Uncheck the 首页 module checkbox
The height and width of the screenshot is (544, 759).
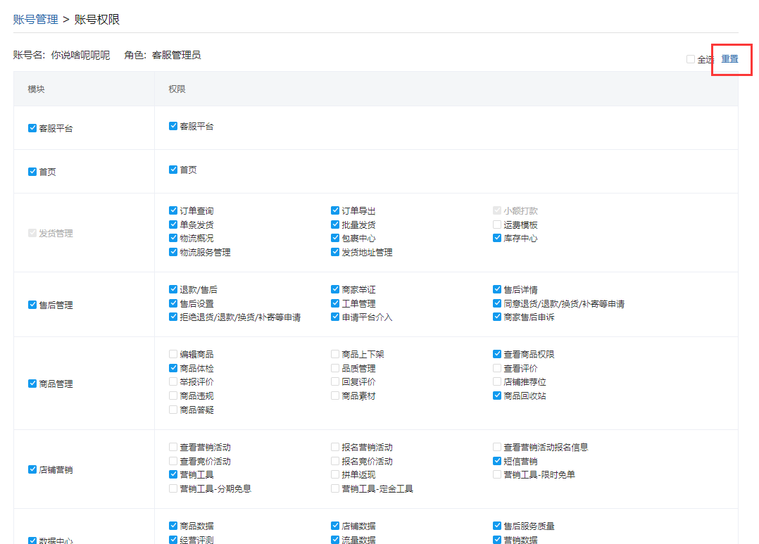coord(32,172)
